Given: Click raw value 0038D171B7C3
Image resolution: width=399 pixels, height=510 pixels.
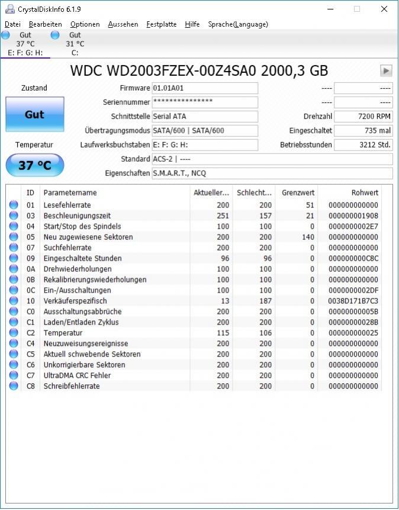Looking at the screenshot, I should (353, 301).
